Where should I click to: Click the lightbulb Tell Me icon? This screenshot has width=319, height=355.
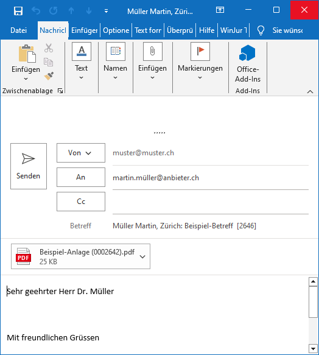click(x=261, y=30)
